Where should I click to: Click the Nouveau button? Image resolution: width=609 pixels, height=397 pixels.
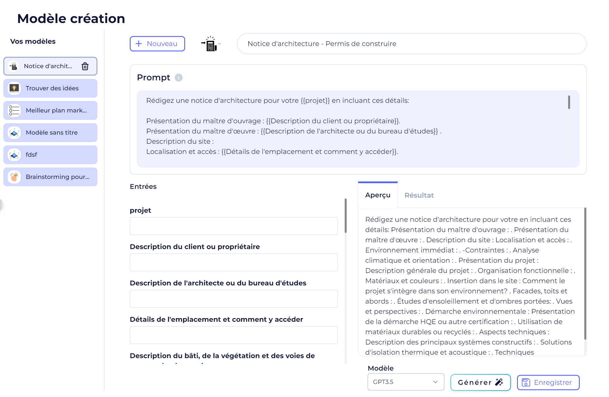coord(157,44)
